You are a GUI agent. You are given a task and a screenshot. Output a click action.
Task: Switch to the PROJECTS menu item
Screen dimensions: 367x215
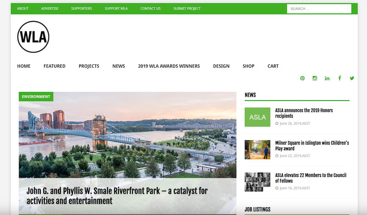pos(88,66)
